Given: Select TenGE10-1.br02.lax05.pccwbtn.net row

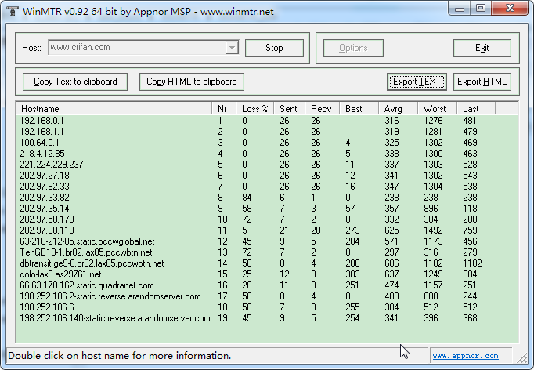Looking at the screenshot, I should click(x=267, y=252).
